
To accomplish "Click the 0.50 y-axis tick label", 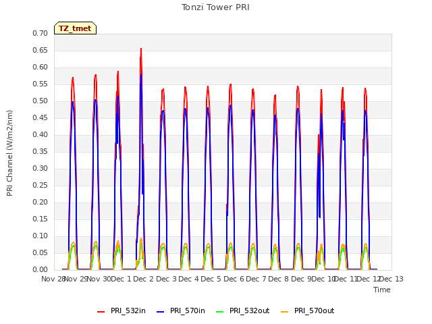I will click(40, 101).
